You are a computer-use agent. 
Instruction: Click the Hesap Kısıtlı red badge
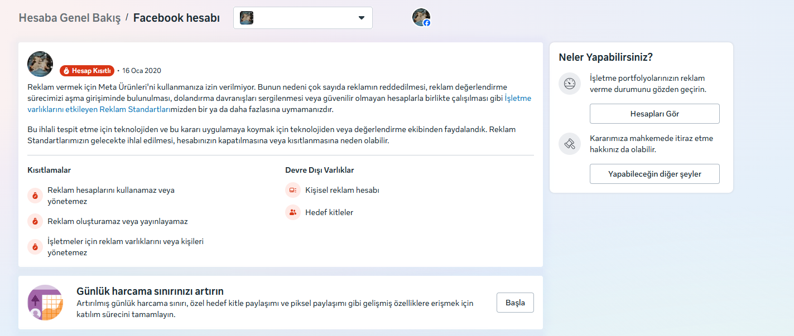(x=87, y=71)
